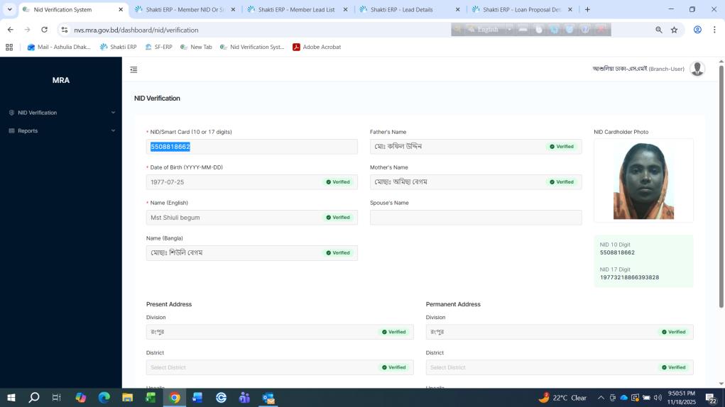
Task: Open the Permanent Address District dropdown
Action: (543, 367)
